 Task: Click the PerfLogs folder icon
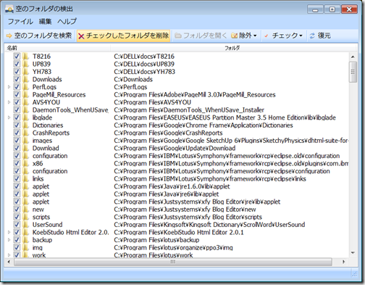[x=26, y=87]
